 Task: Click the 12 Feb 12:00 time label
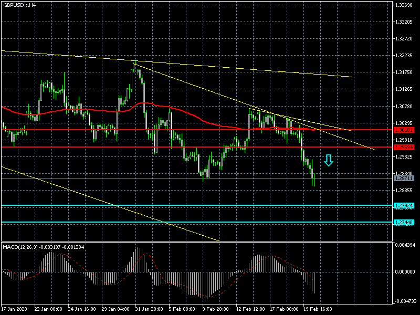[251, 309]
